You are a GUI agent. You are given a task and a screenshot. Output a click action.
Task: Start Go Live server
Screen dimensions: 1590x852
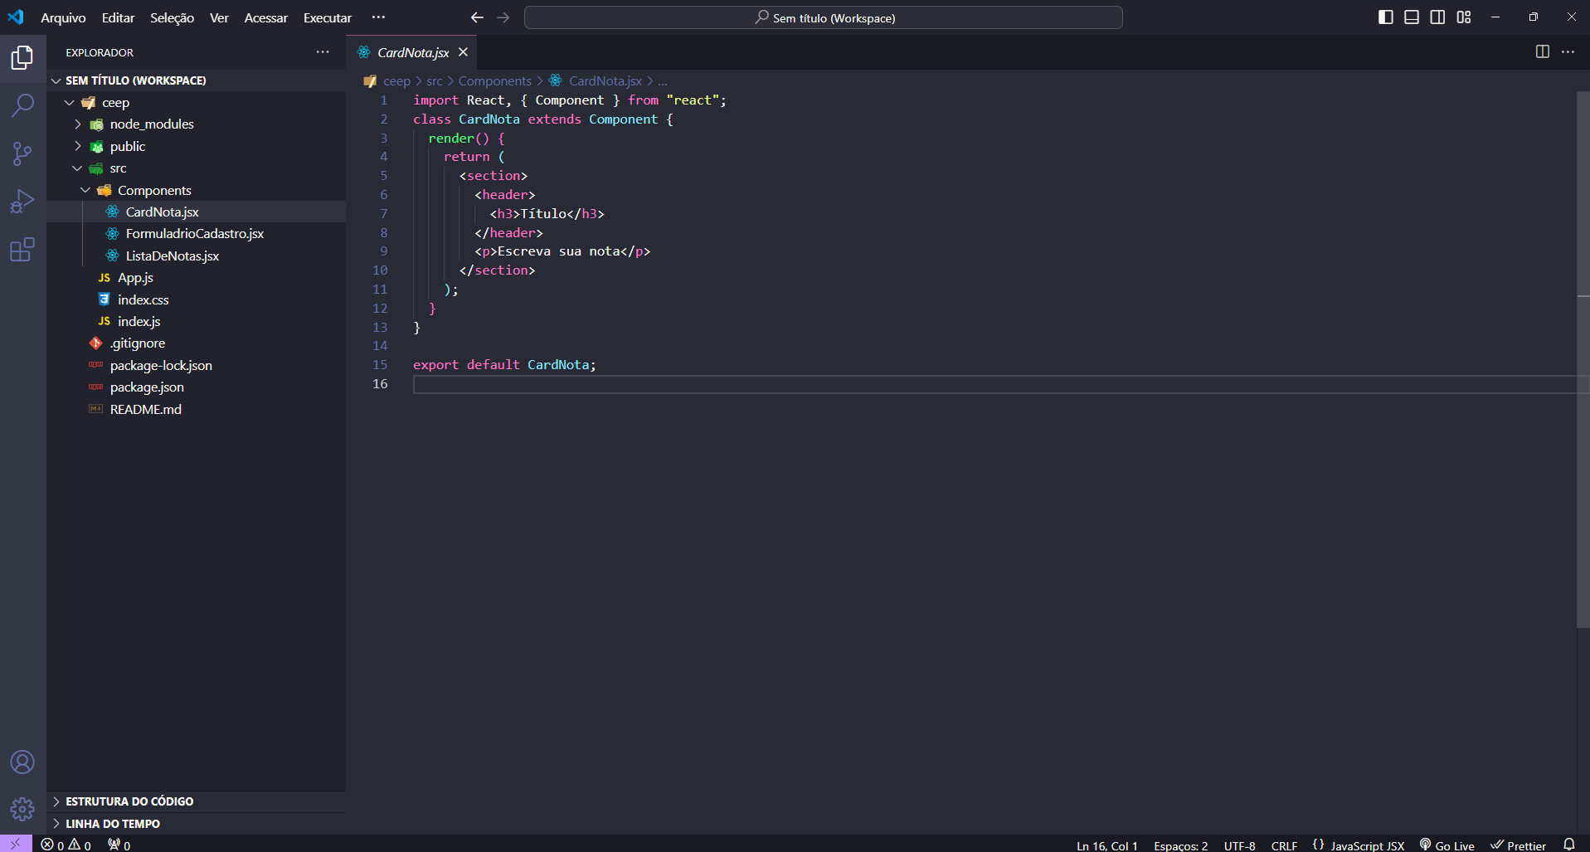(1447, 845)
